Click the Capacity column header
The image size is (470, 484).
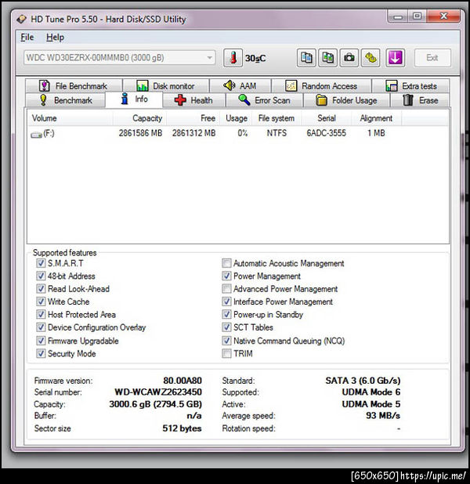pyautogui.click(x=139, y=118)
